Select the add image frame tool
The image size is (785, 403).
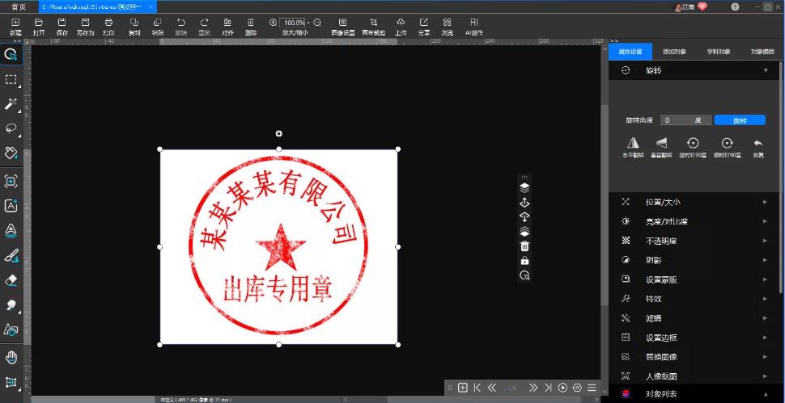tap(11, 181)
